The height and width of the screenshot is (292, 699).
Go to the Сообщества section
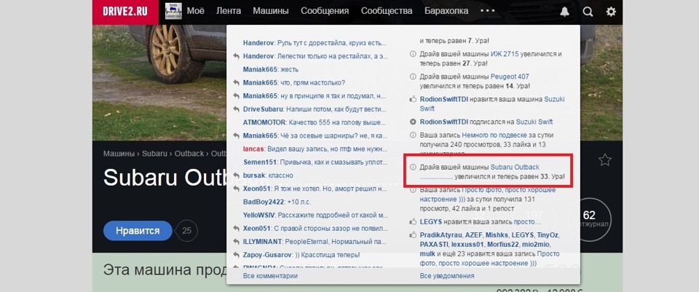coord(387,11)
